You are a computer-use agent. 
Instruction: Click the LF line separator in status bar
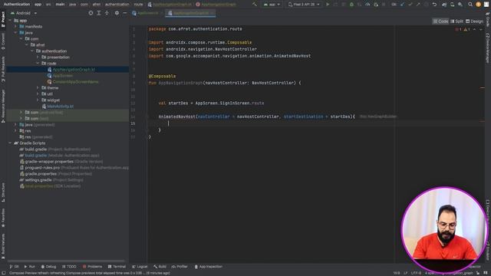click(x=406, y=273)
